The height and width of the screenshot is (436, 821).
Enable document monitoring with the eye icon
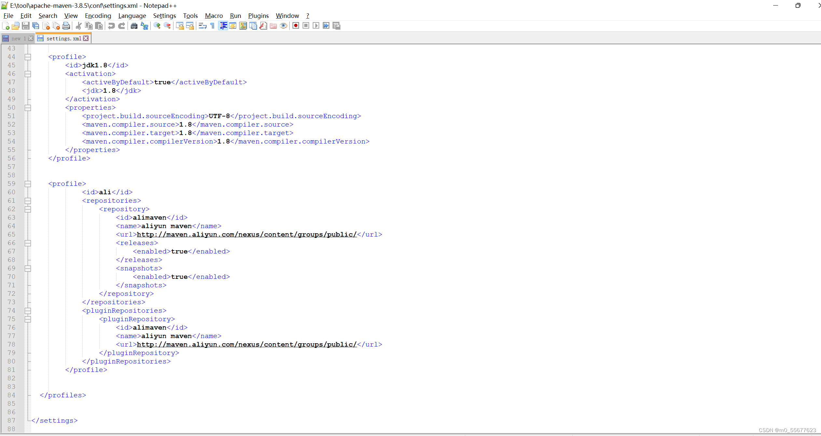click(x=283, y=26)
